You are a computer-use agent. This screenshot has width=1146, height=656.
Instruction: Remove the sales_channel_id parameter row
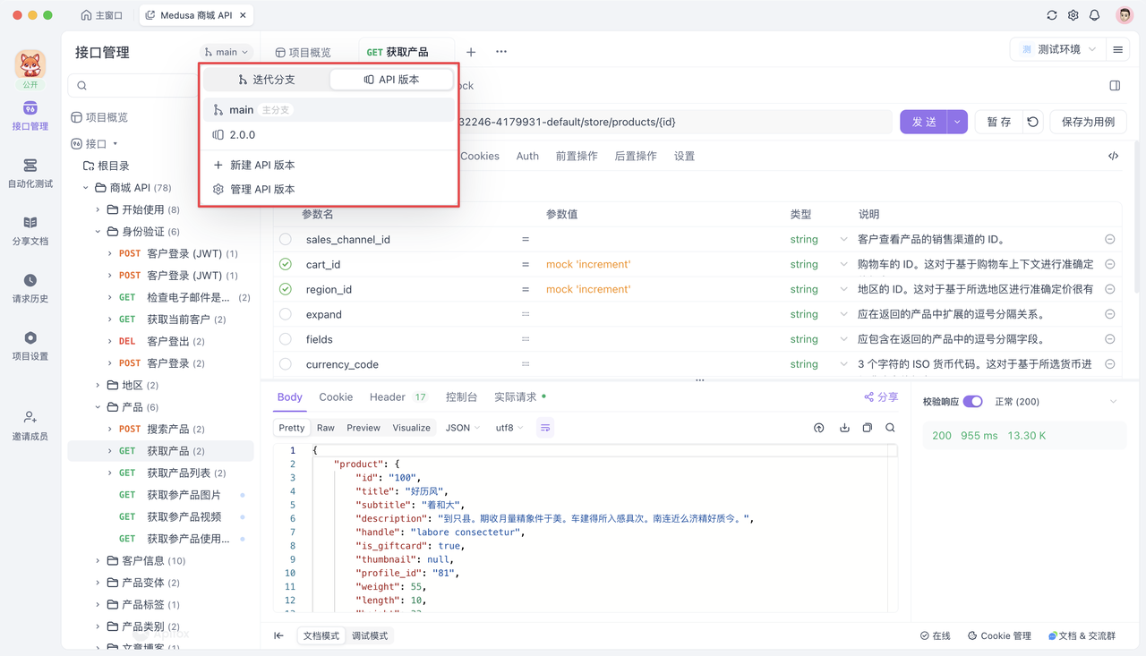coord(1110,239)
